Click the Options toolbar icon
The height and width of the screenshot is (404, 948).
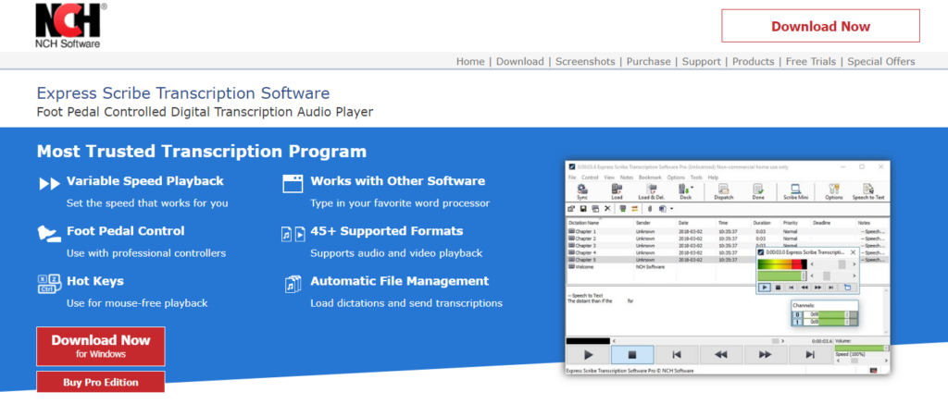click(833, 192)
